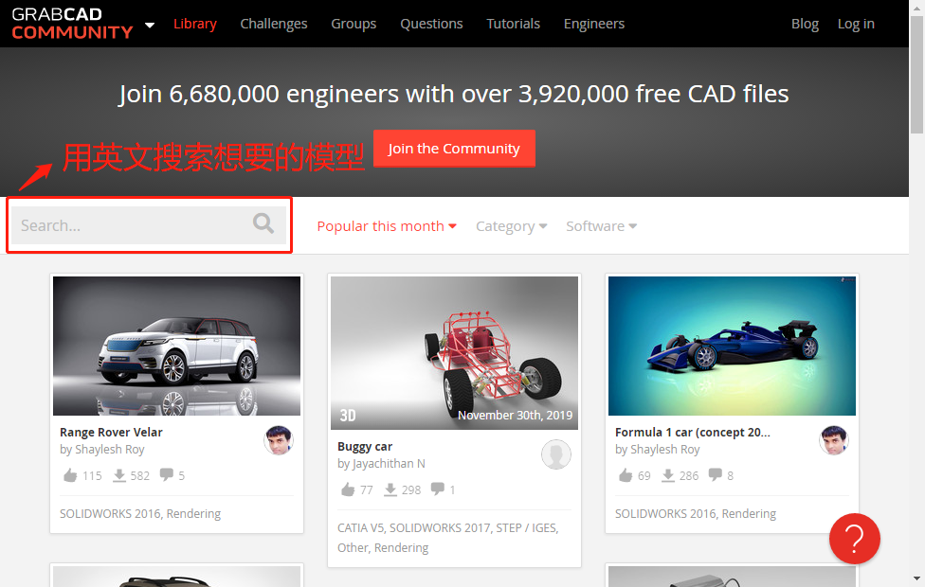Open comments on Formula 1 car model
This screenshot has width=925, height=587.
(x=715, y=474)
